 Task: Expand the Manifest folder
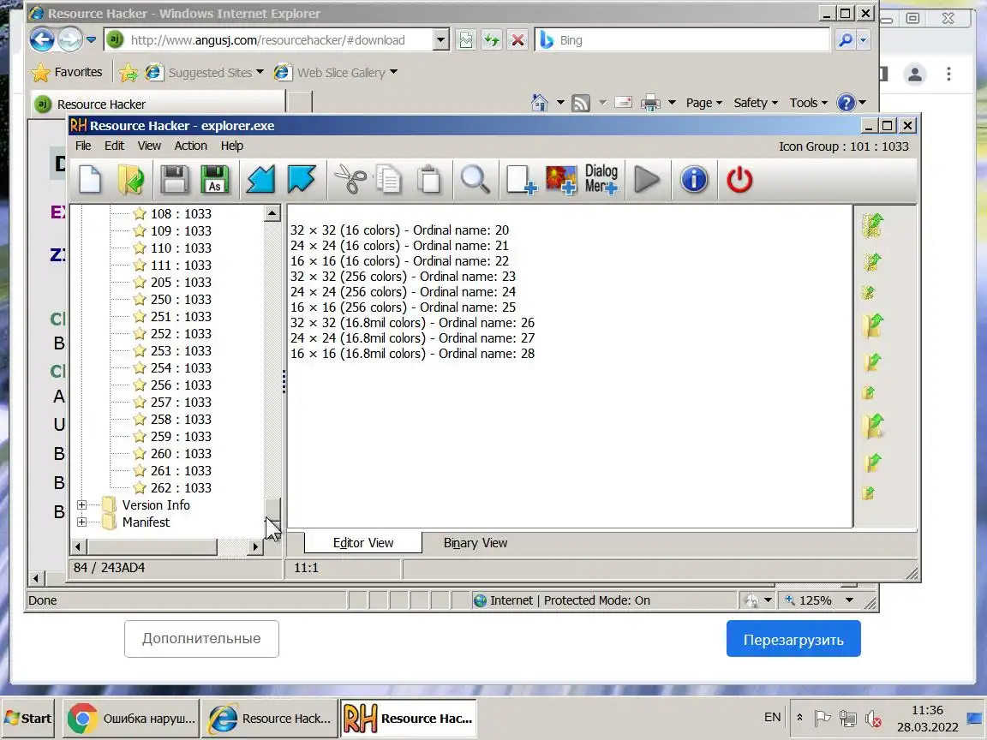pyautogui.click(x=81, y=522)
